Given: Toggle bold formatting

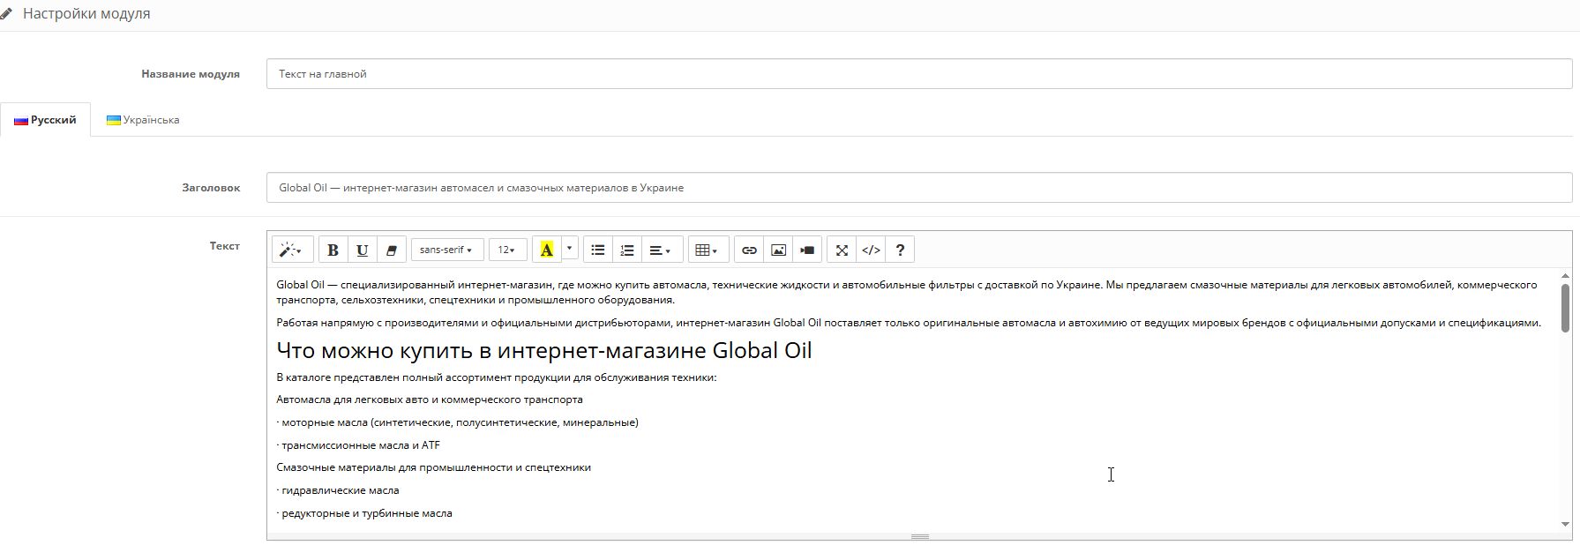Looking at the screenshot, I should (333, 250).
